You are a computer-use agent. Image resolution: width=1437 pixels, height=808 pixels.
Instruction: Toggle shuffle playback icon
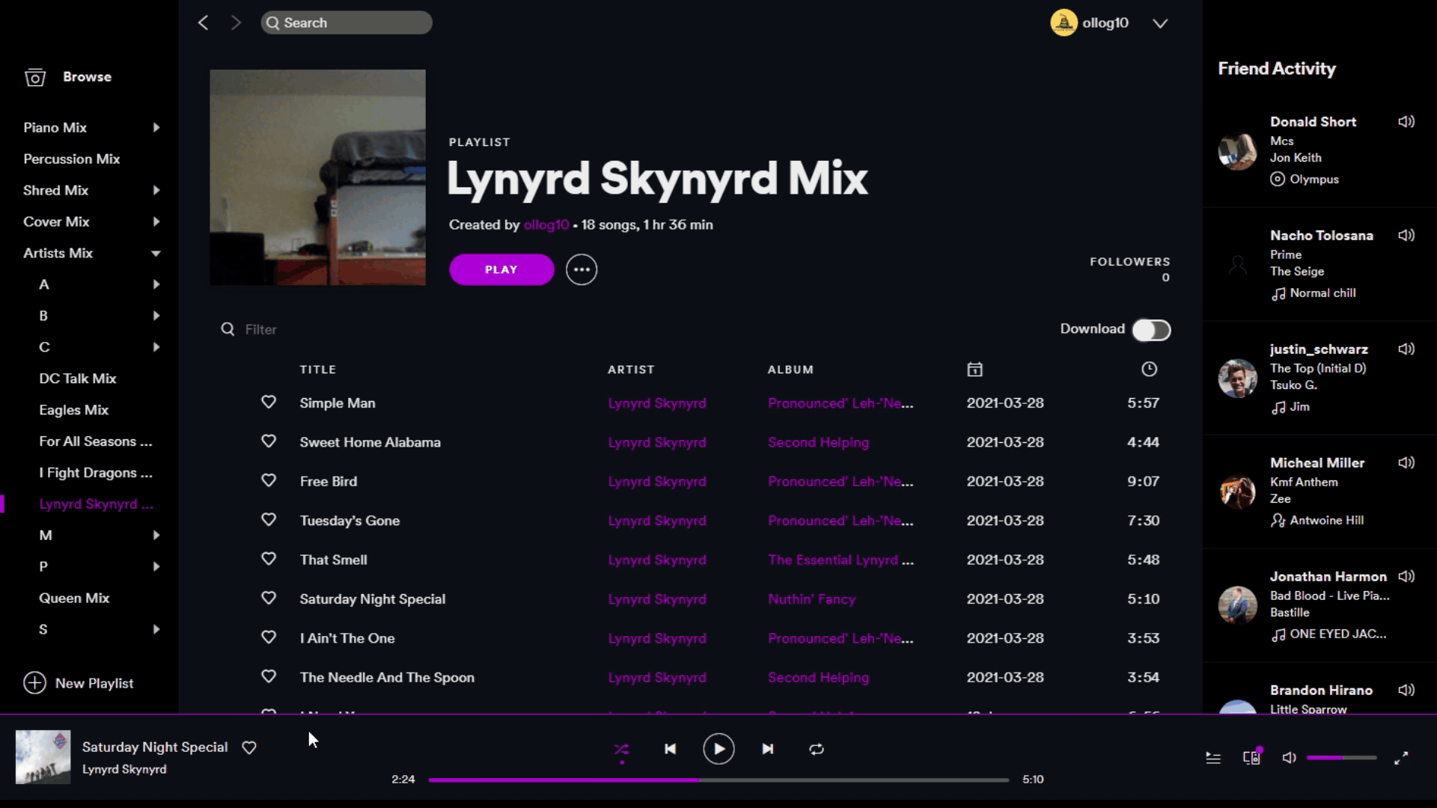(621, 749)
